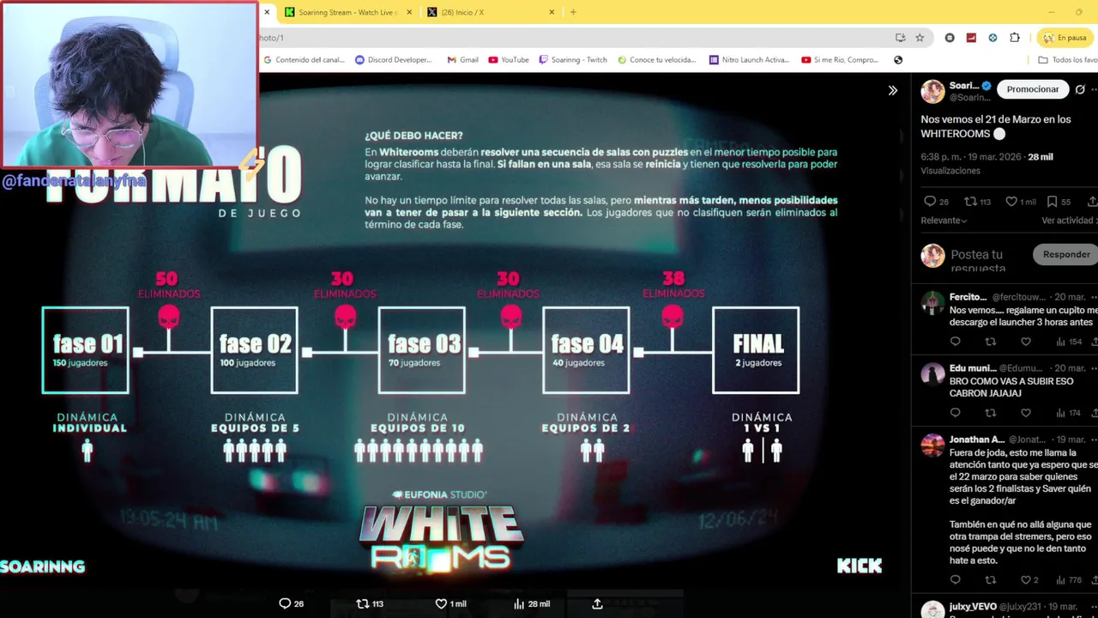Open 'Soarinng - Twitch' bookmark
The image size is (1098, 618).
point(573,60)
